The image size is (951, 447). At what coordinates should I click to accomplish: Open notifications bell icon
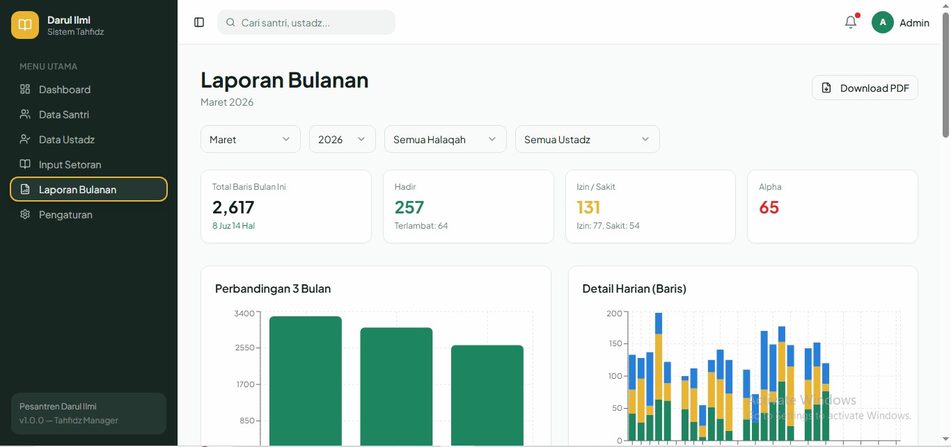[x=851, y=22]
